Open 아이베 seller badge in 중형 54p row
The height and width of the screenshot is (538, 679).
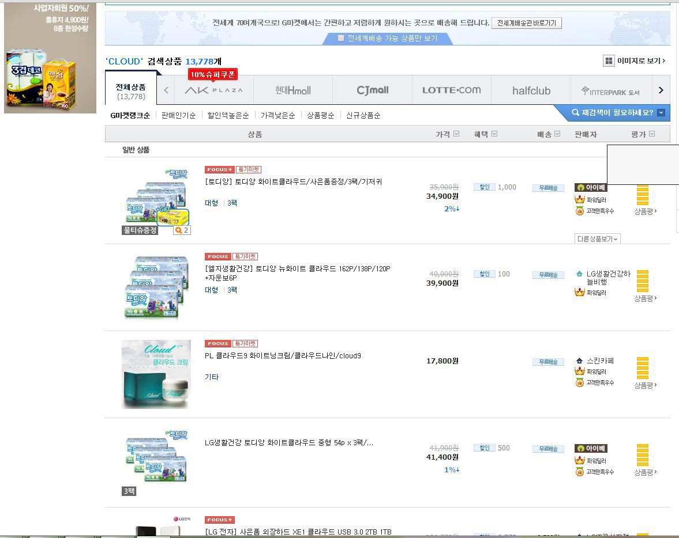591,449
